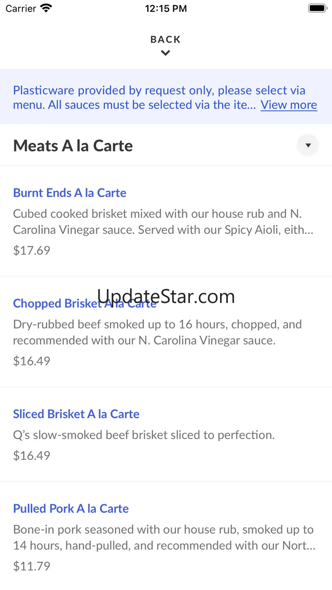Image resolution: width=332 pixels, height=590 pixels.
Task: Tap the Meats A la Carte heading
Action: (73, 146)
